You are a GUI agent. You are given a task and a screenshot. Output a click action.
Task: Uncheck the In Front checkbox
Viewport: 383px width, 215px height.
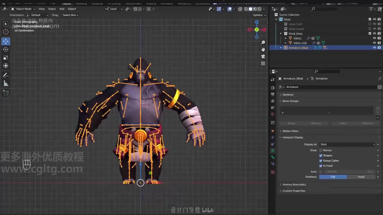pyautogui.click(x=321, y=166)
